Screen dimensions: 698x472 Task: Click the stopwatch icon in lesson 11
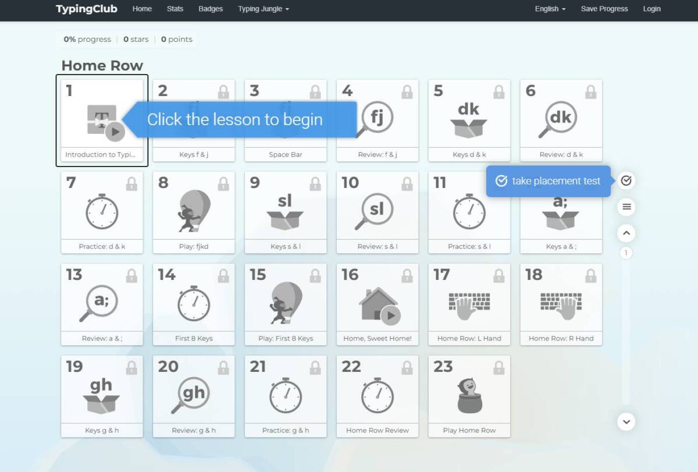tap(469, 212)
